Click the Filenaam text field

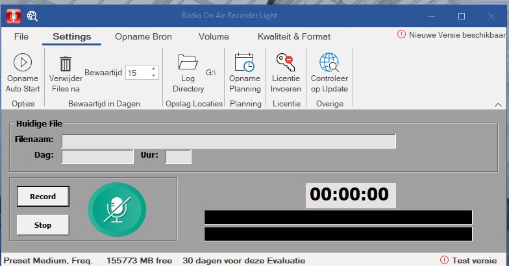(229, 141)
